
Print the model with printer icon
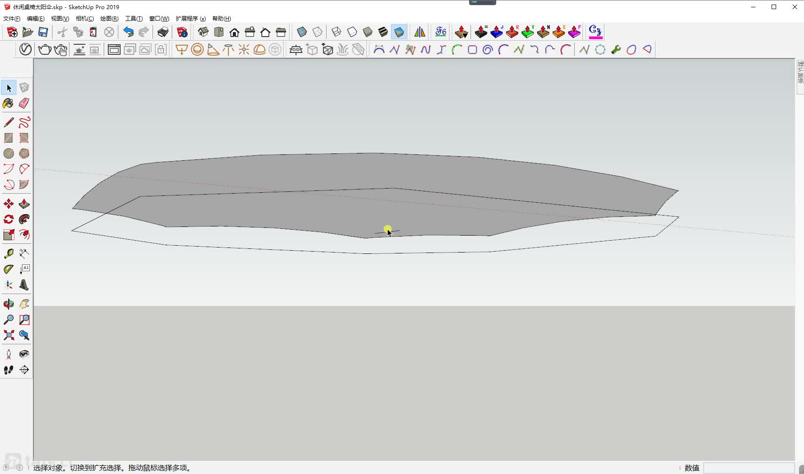point(163,32)
